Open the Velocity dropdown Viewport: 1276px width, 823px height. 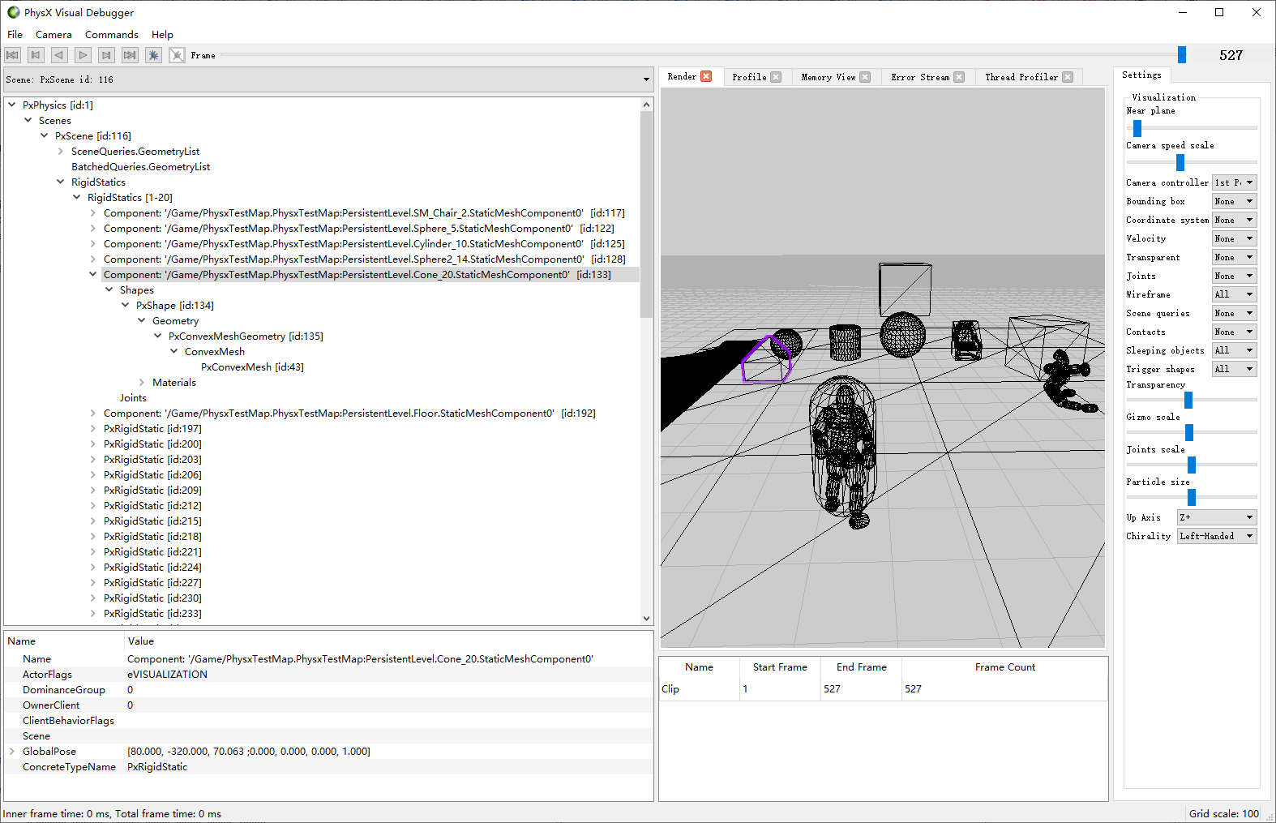click(1235, 238)
